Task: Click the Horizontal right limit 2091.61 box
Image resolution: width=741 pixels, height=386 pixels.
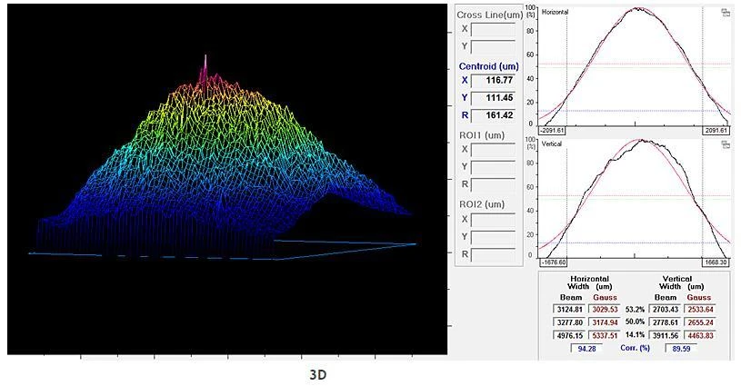Action: 715,131
